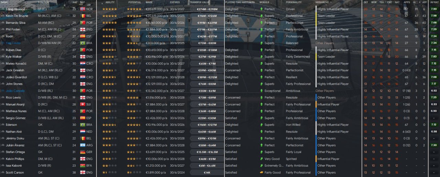Screen dimensions: 440x177
Task: Open Gvardiol's €189M - €212M transfer value
Action: point(207,77)
